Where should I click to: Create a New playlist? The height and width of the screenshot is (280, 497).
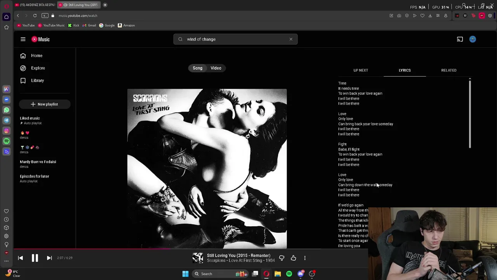click(45, 104)
